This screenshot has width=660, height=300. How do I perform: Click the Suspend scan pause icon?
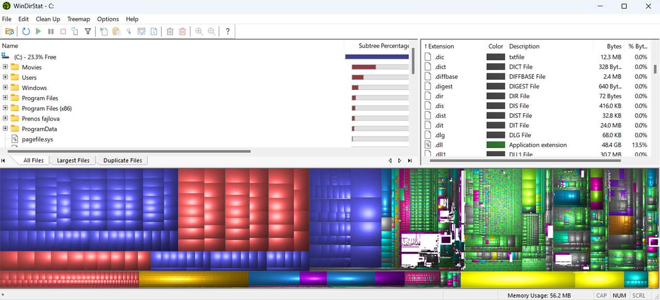(x=51, y=31)
